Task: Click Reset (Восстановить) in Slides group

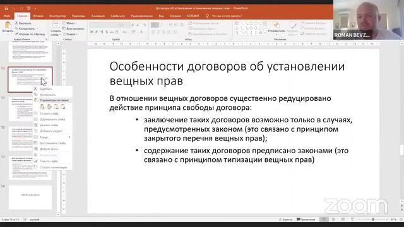Action: point(73,28)
